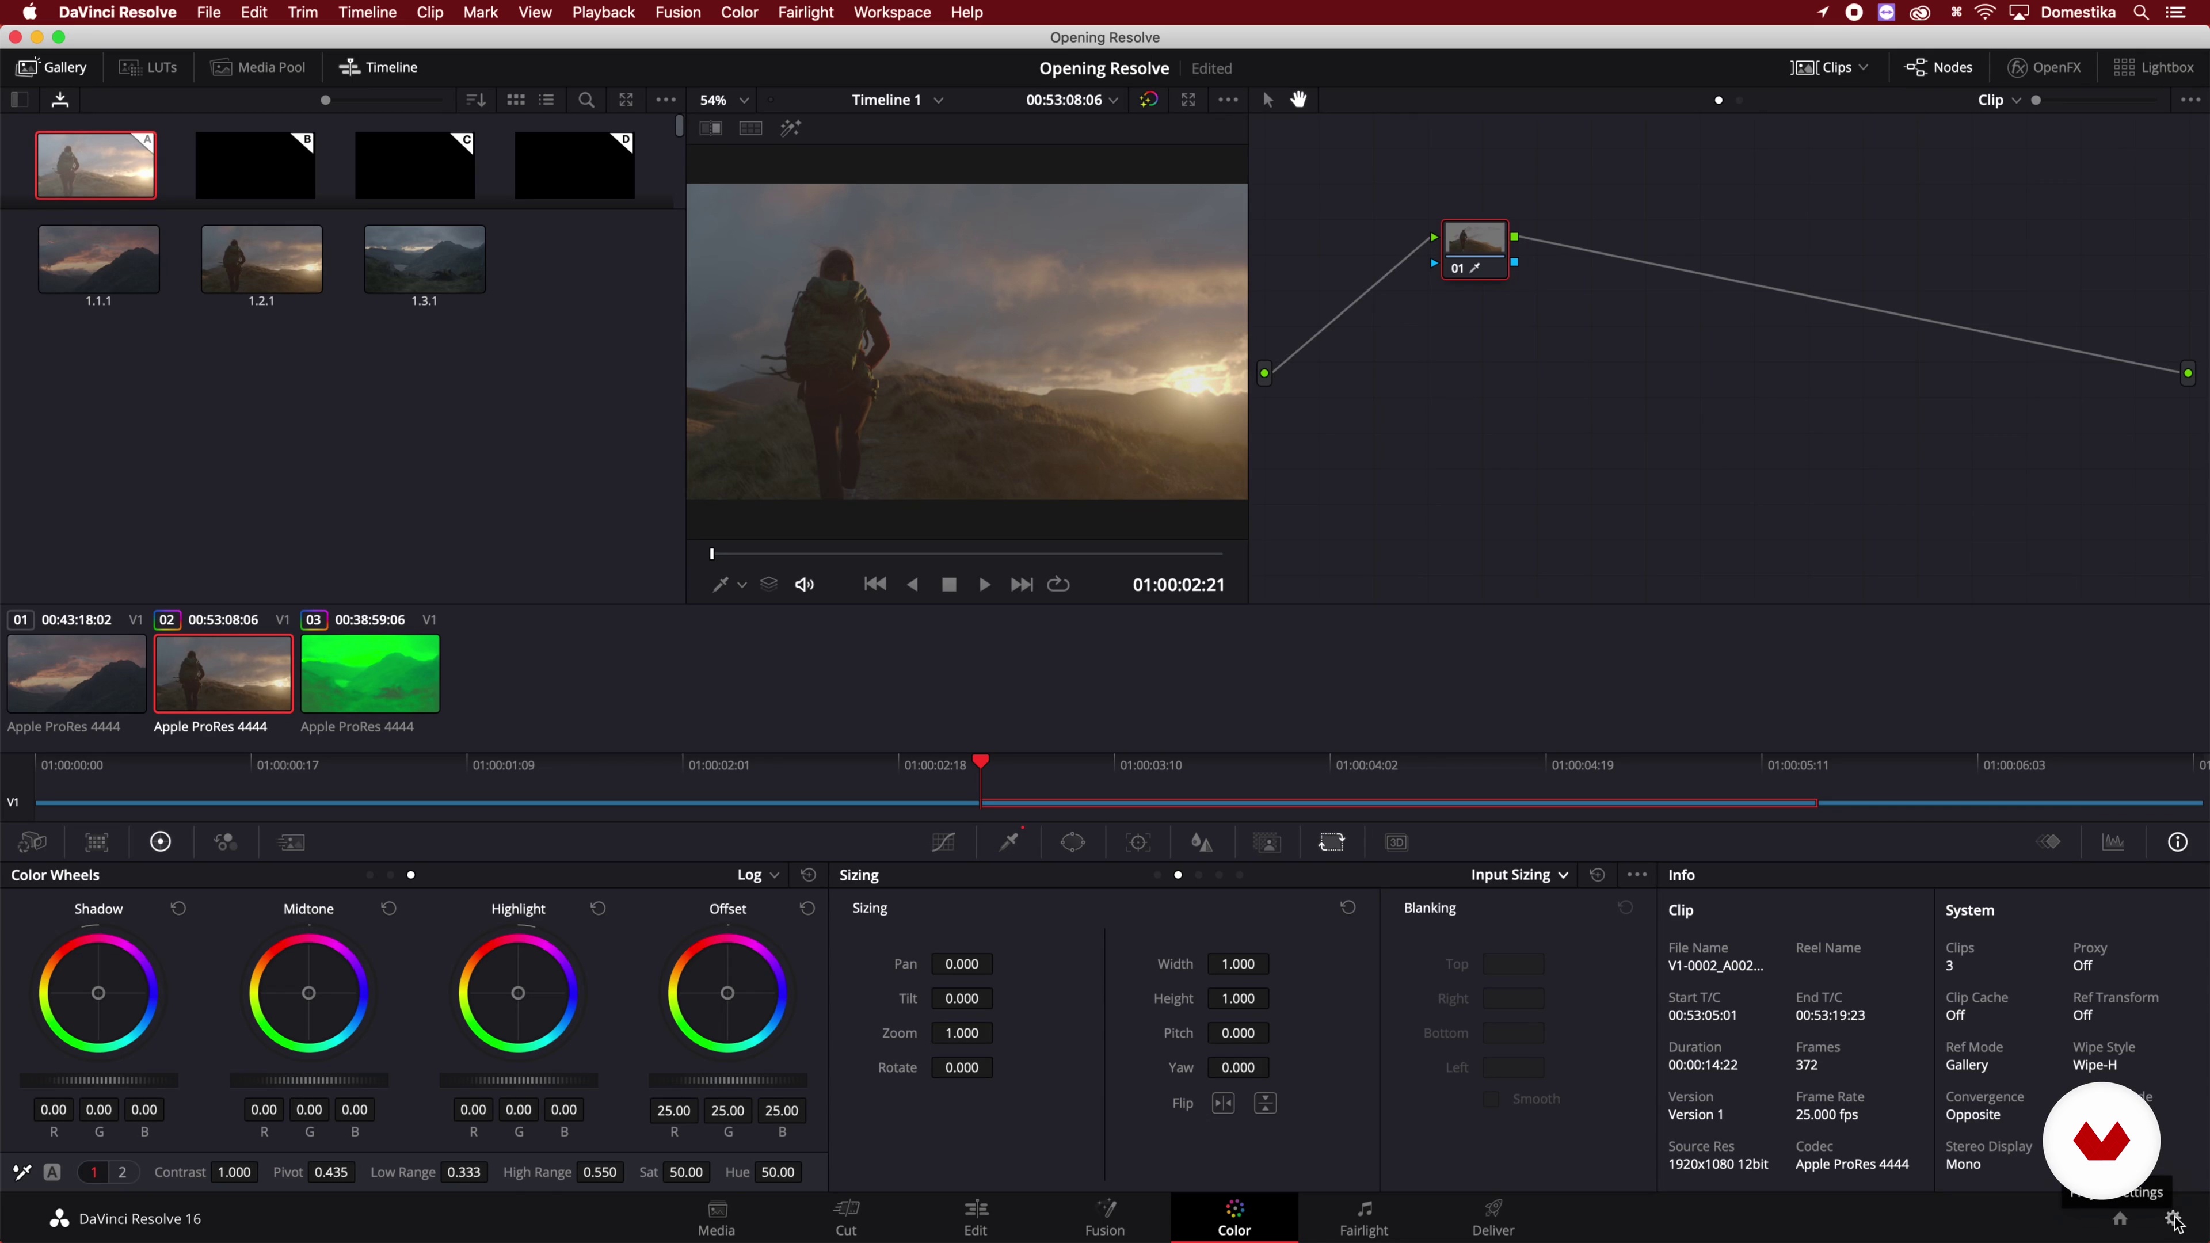Open Sizing palette options menu dots

1637,875
